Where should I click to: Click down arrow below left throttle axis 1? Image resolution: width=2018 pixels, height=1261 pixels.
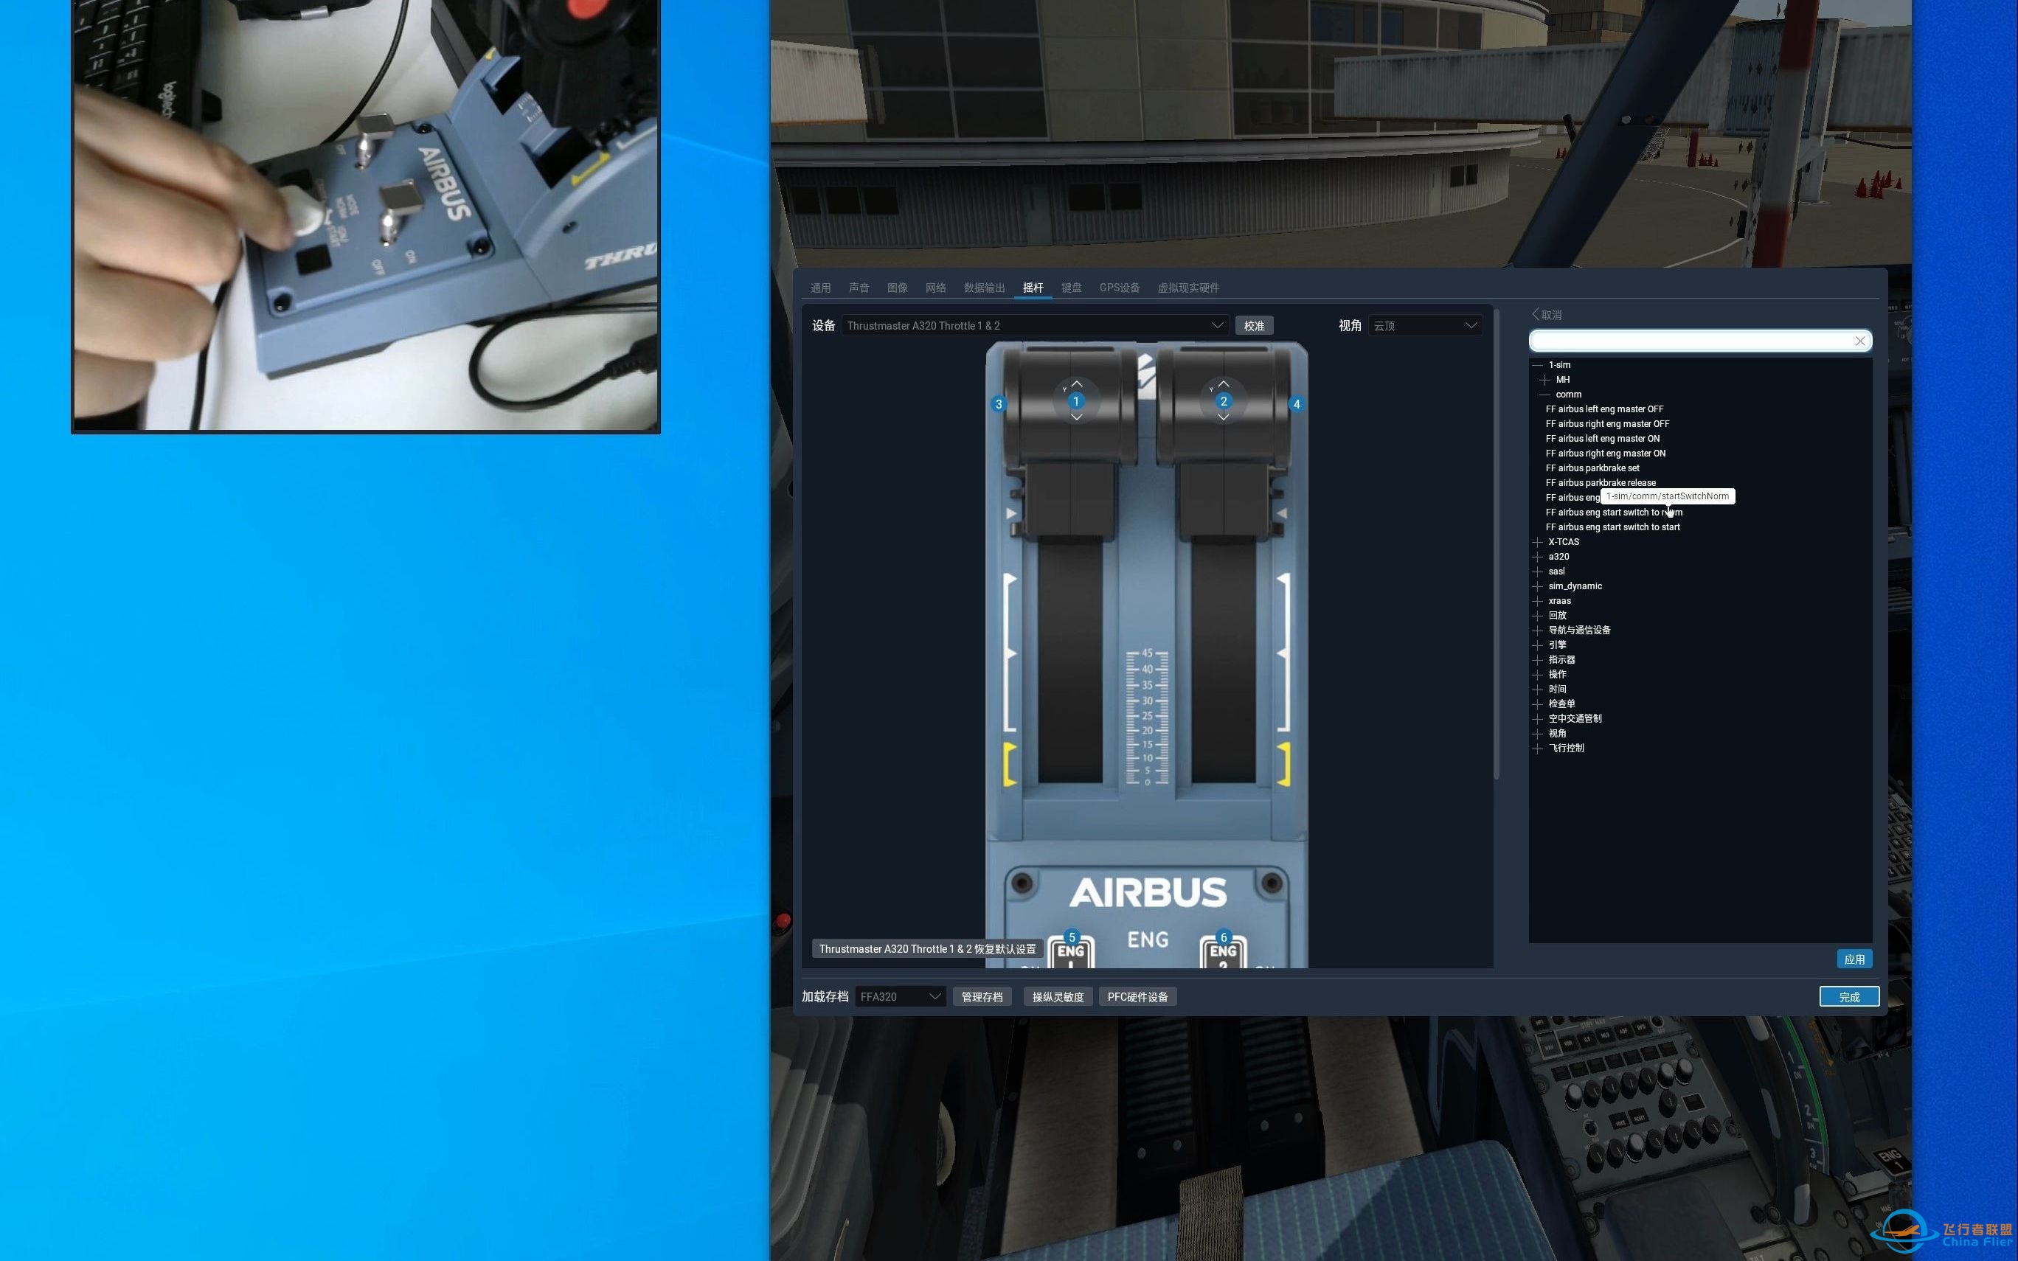1077,417
